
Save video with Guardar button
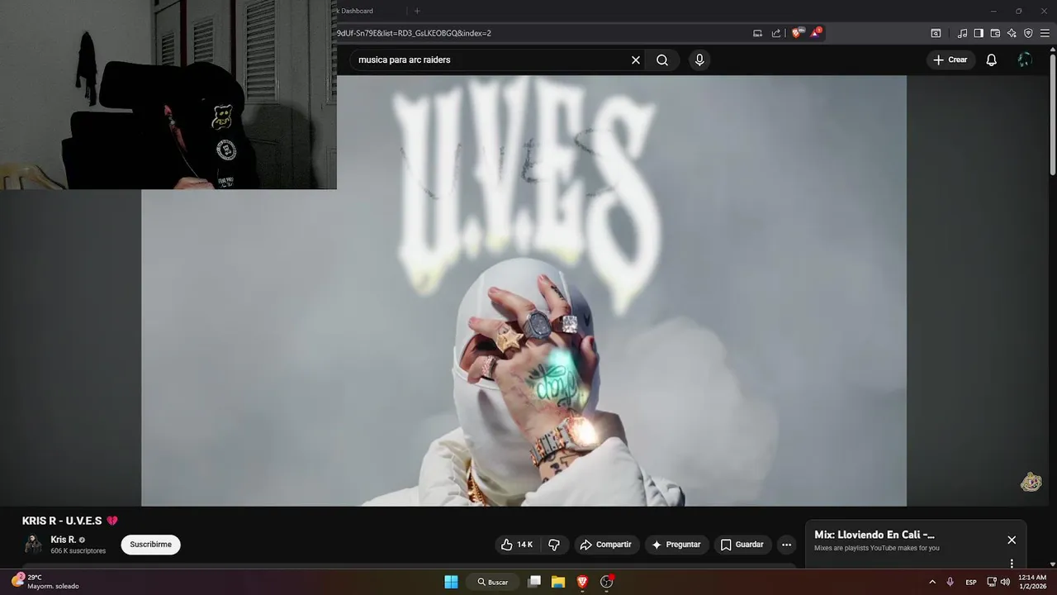742,545
